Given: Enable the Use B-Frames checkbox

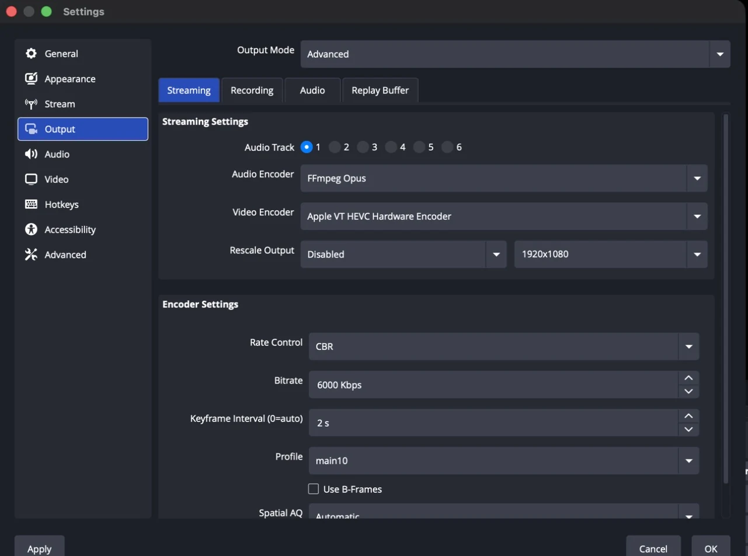Looking at the screenshot, I should [x=314, y=489].
